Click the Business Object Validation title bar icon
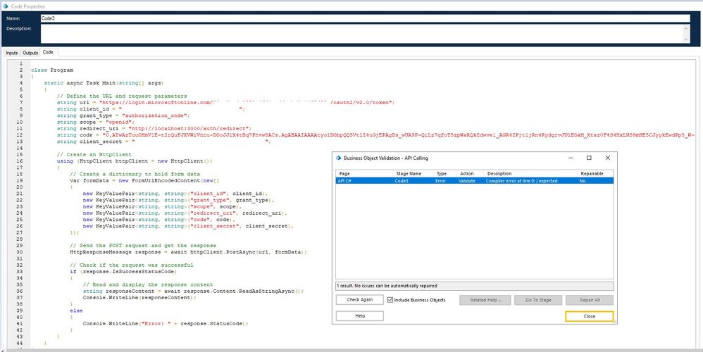This screenshot has height=352, width=703. 339,158
